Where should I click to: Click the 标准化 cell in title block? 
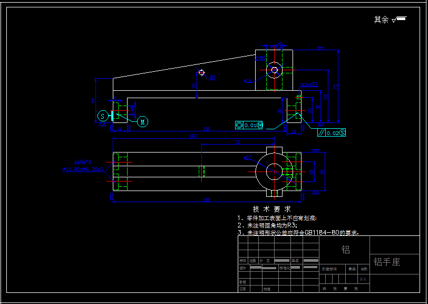(x=285, y=268)
